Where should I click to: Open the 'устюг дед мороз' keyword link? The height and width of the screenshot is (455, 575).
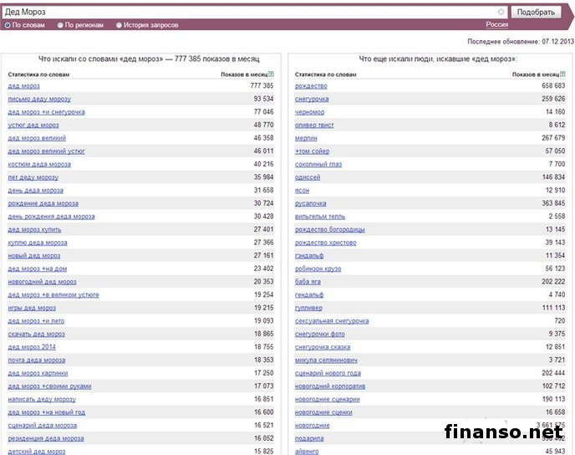click(x=33, y=125)
